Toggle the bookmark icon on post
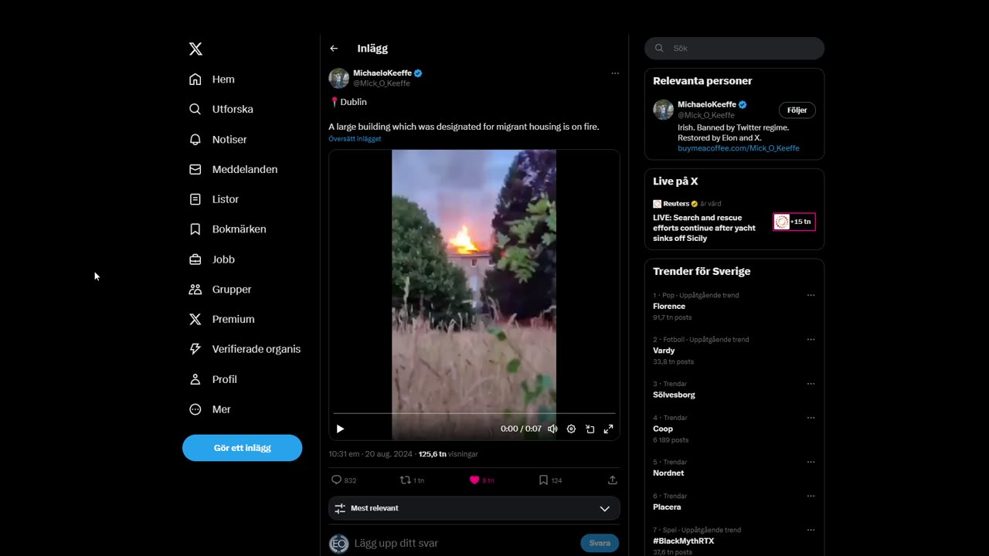The width and height of the screenshot is (989, 556). (543, 480)
